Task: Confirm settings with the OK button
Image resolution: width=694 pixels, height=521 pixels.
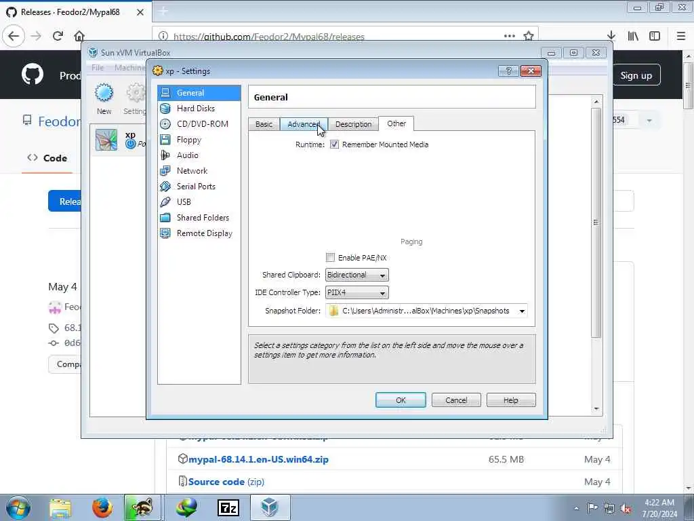Action: (401, 400)
